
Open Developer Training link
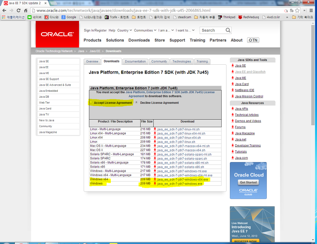pyautogui.click(x=248, y=146)
